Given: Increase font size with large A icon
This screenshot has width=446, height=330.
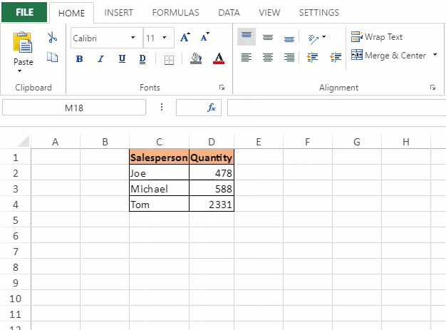Looking at the screenshot, I should pyautogui.click(x=185, y=37).
